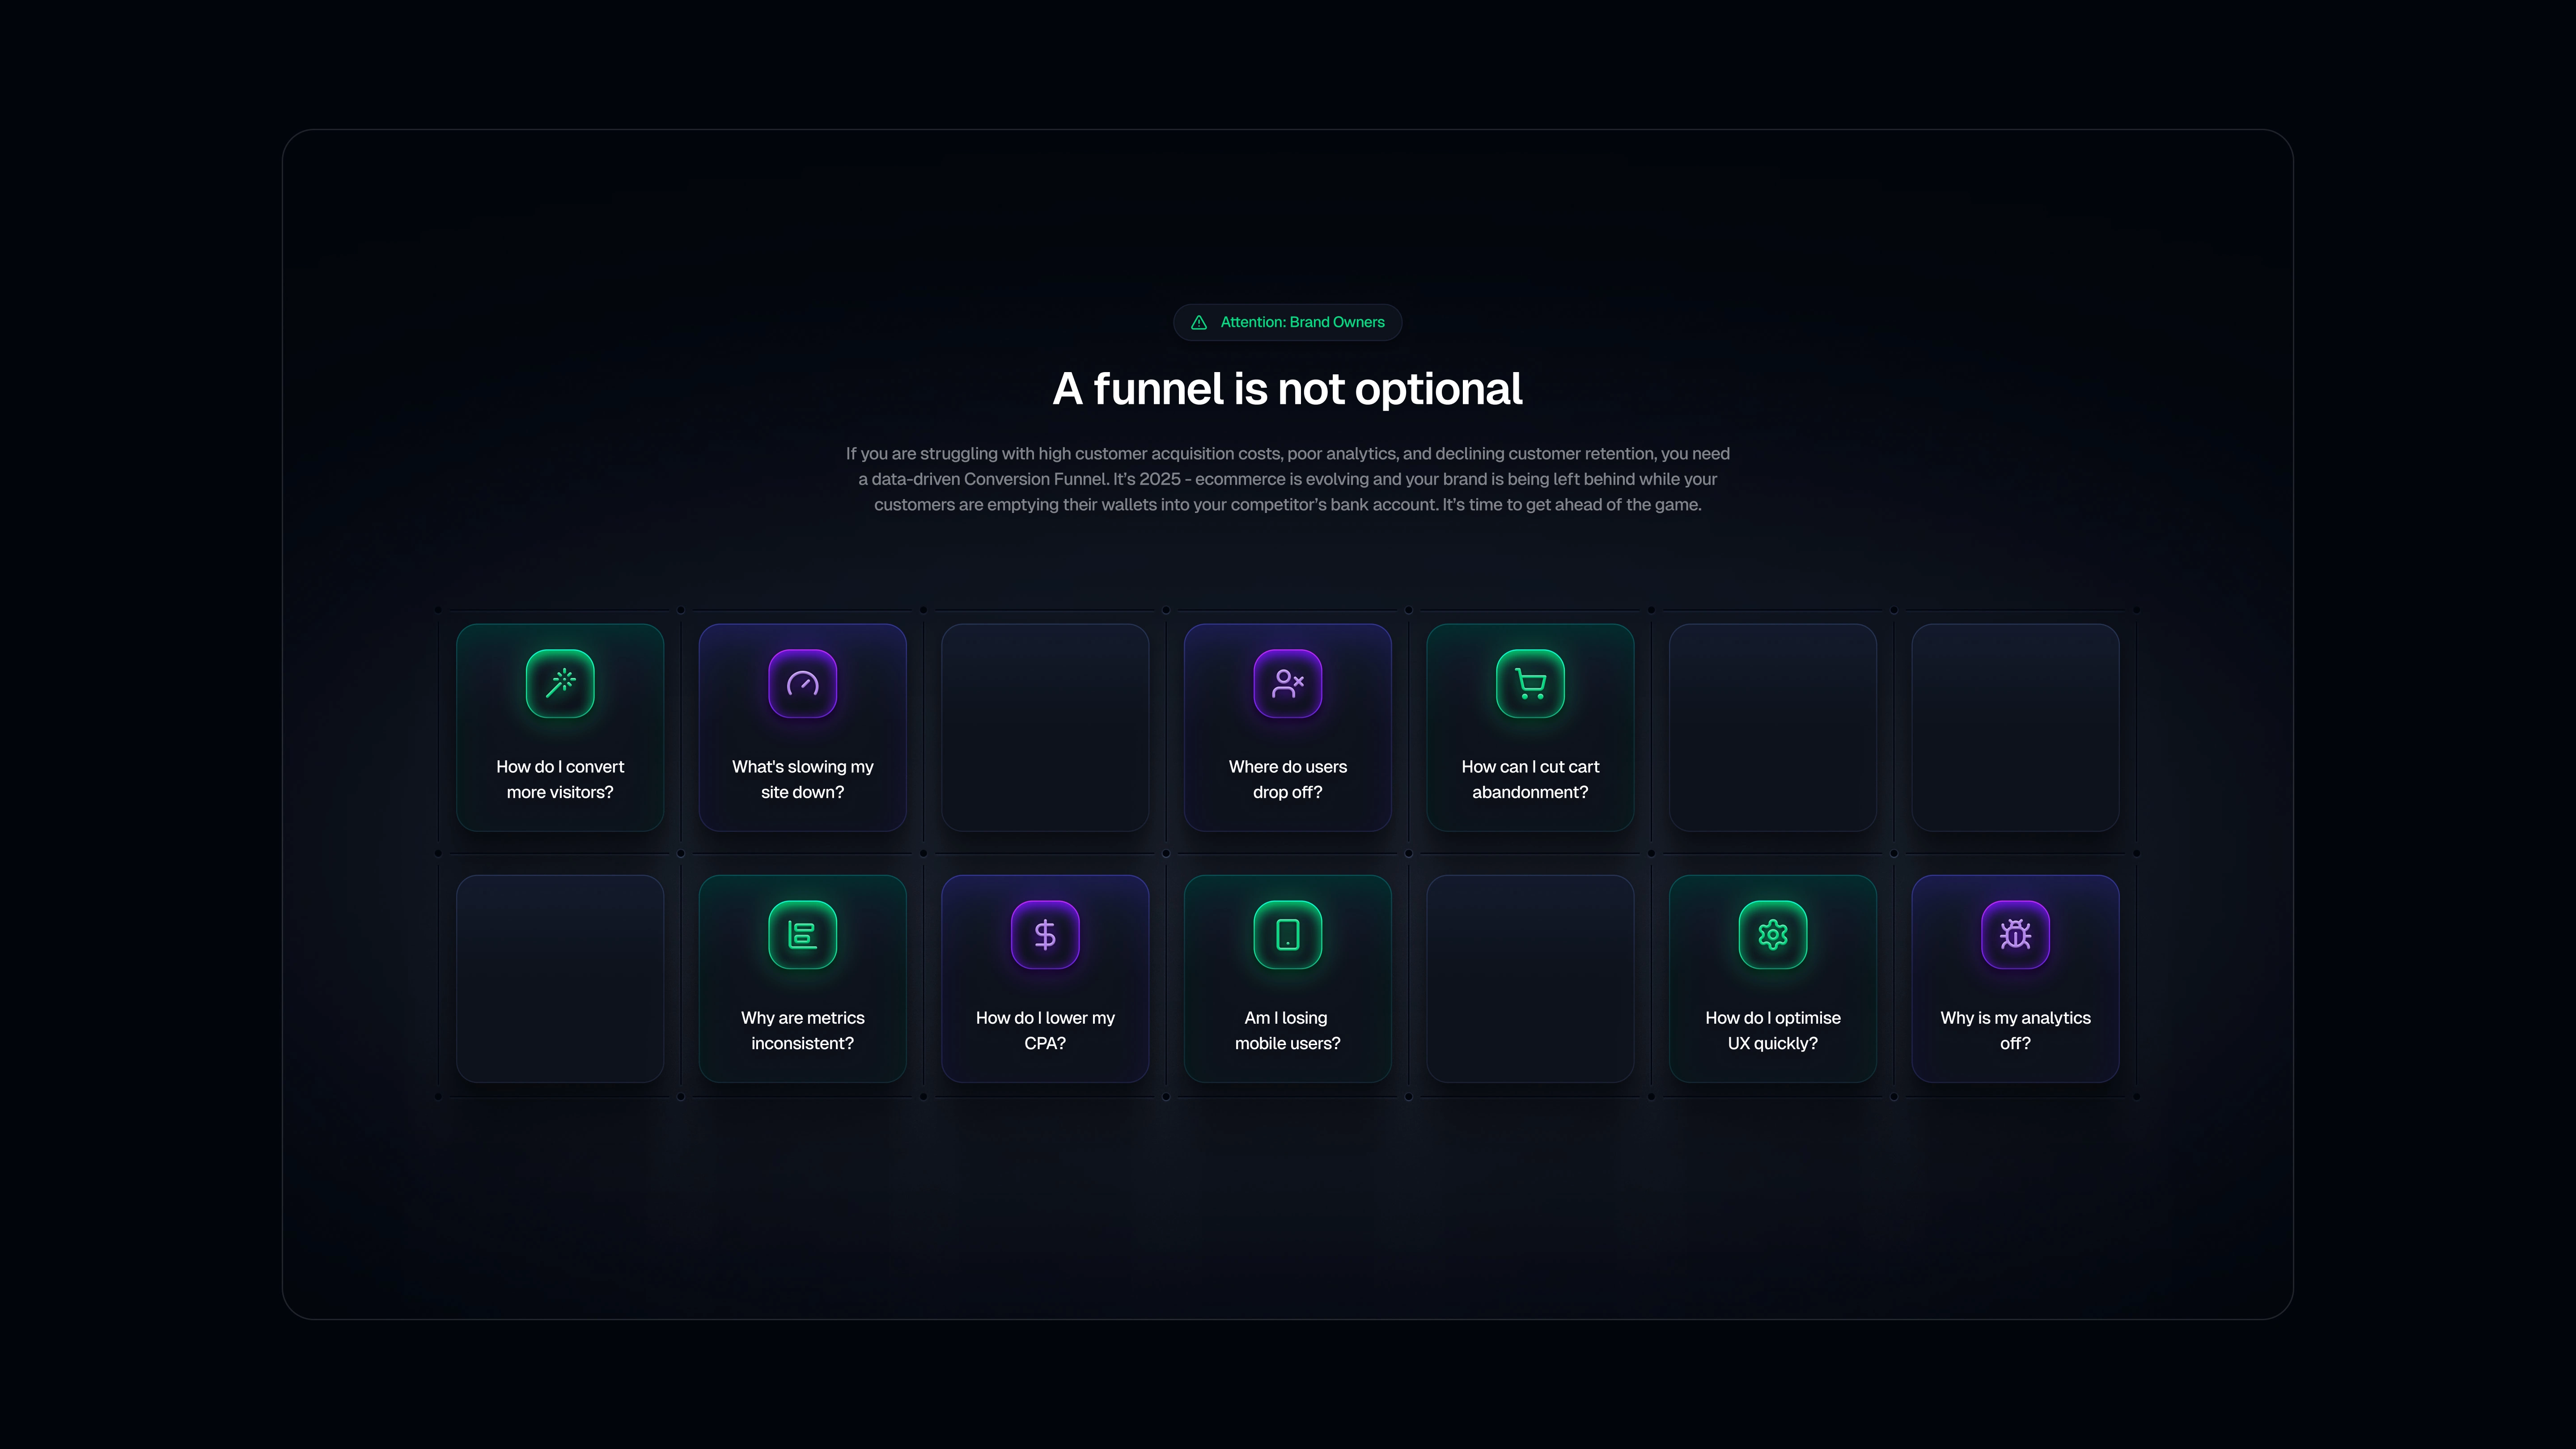Select 'How can I cut cart abandonment?' text
The image size is (2576, 1449).
pos(1530,779)
